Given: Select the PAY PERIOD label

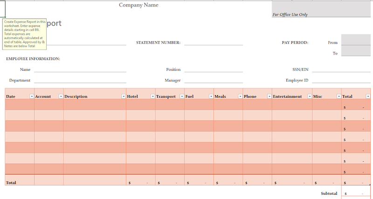Looking at the screenshot, I should coord(295,42).
